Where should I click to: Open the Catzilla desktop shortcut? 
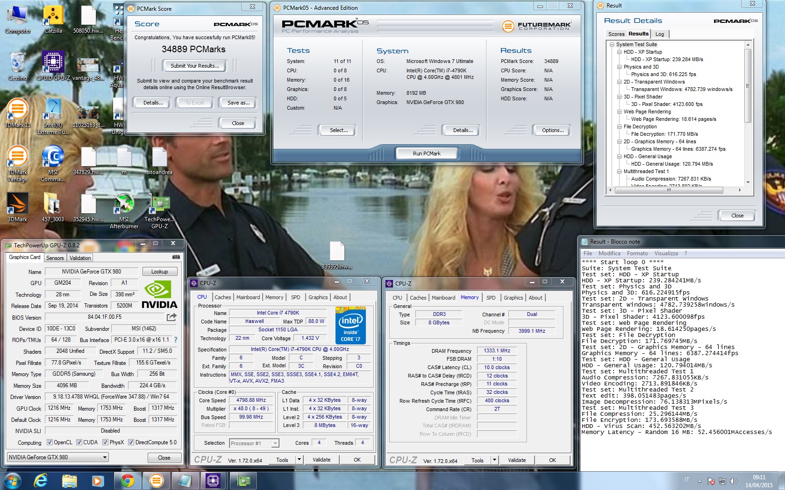pos(53,20)
